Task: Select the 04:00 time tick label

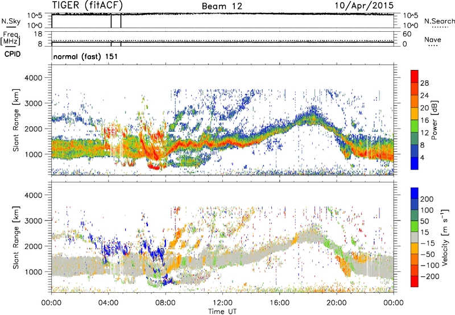Action: click(x=108, y=303)
